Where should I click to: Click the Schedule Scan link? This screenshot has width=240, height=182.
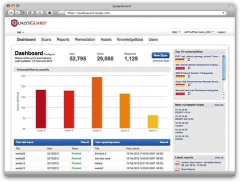[161, 61]
